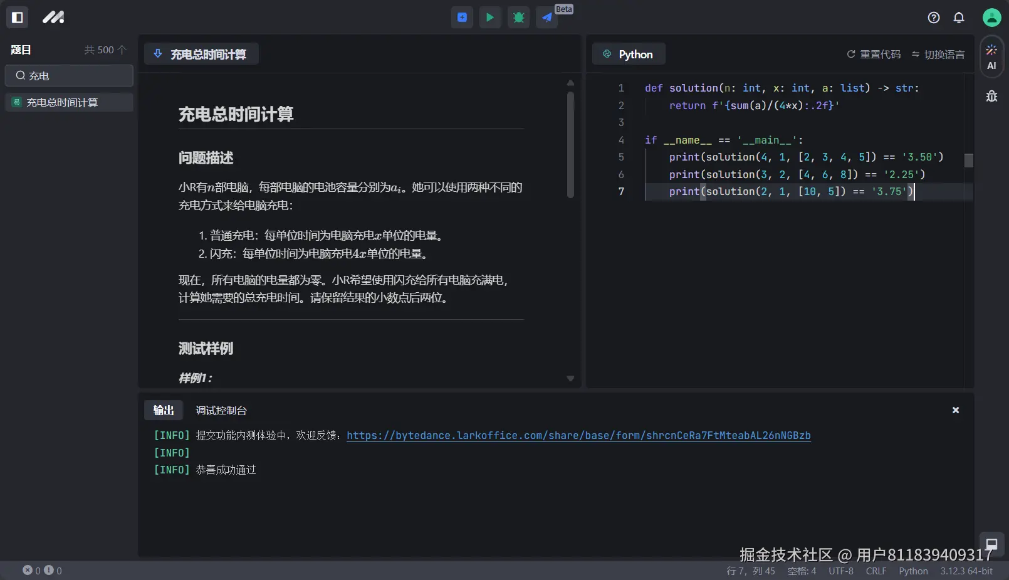Click the warnings count icon in the status bar

[x=49, y=570]
